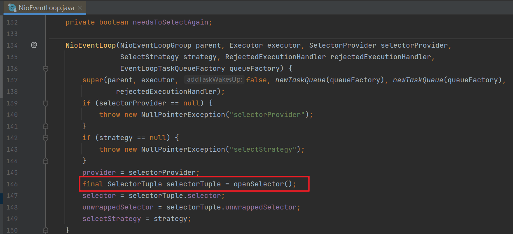Click the class icon on NioEventLoop.java tab
Viewport: 513px width, 234px height.
pyautogui.click(x=12, y=7)
